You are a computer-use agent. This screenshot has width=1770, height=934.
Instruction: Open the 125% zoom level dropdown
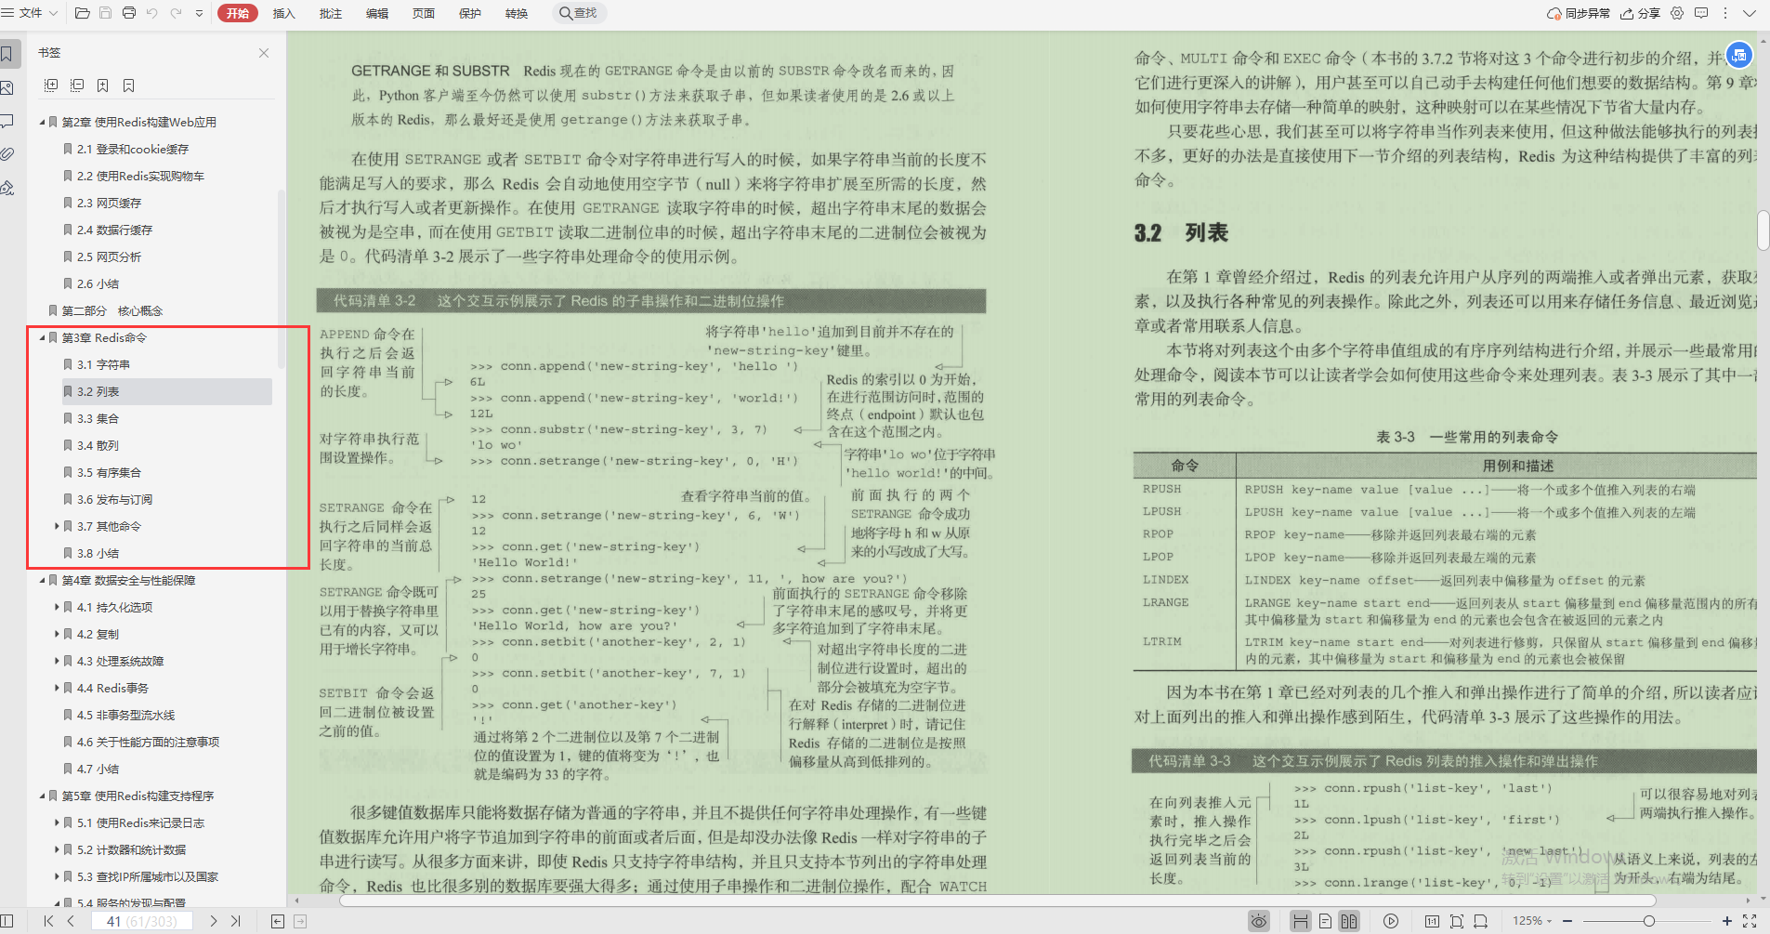[1531, 921]
